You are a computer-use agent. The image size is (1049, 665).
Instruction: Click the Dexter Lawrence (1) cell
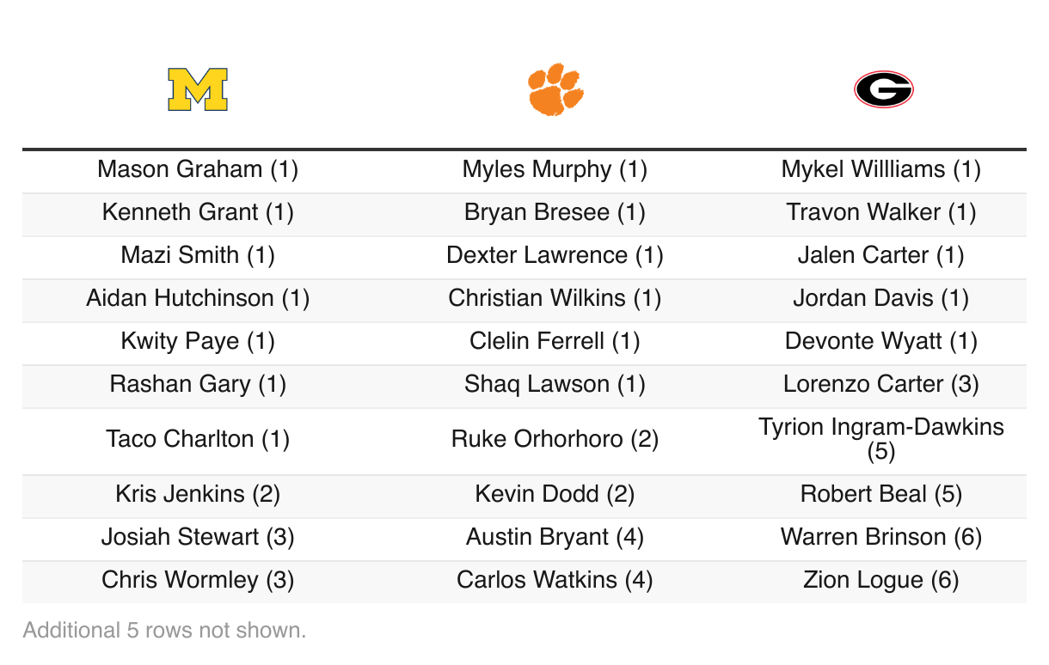click(555, 255)
